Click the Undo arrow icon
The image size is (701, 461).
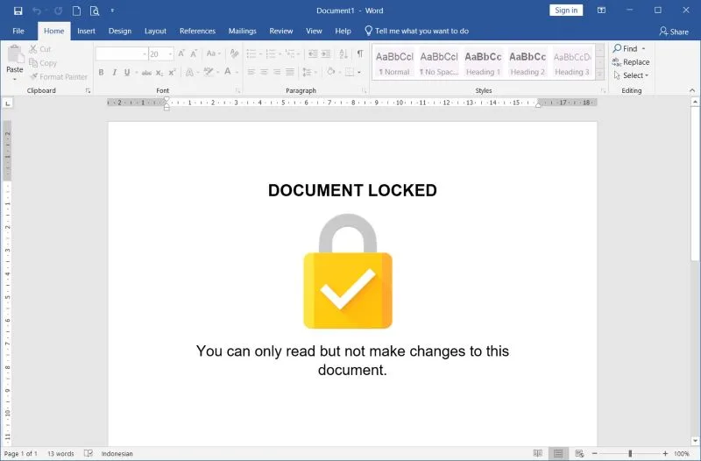pyautogui.click(x=37, y=11)
